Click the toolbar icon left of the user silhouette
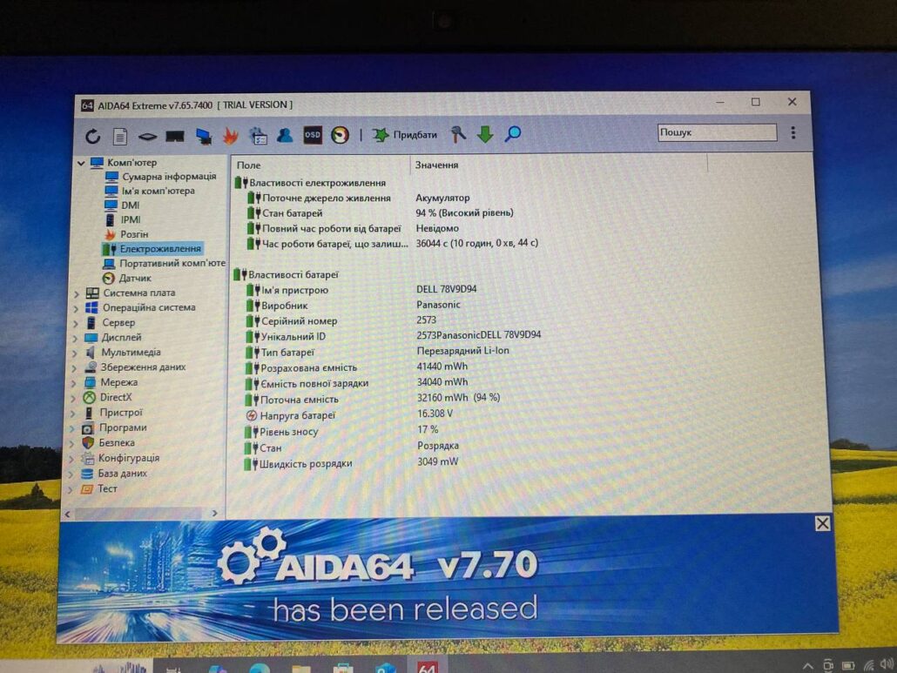The height and width of the screenshot is (673, 897). 259,136
